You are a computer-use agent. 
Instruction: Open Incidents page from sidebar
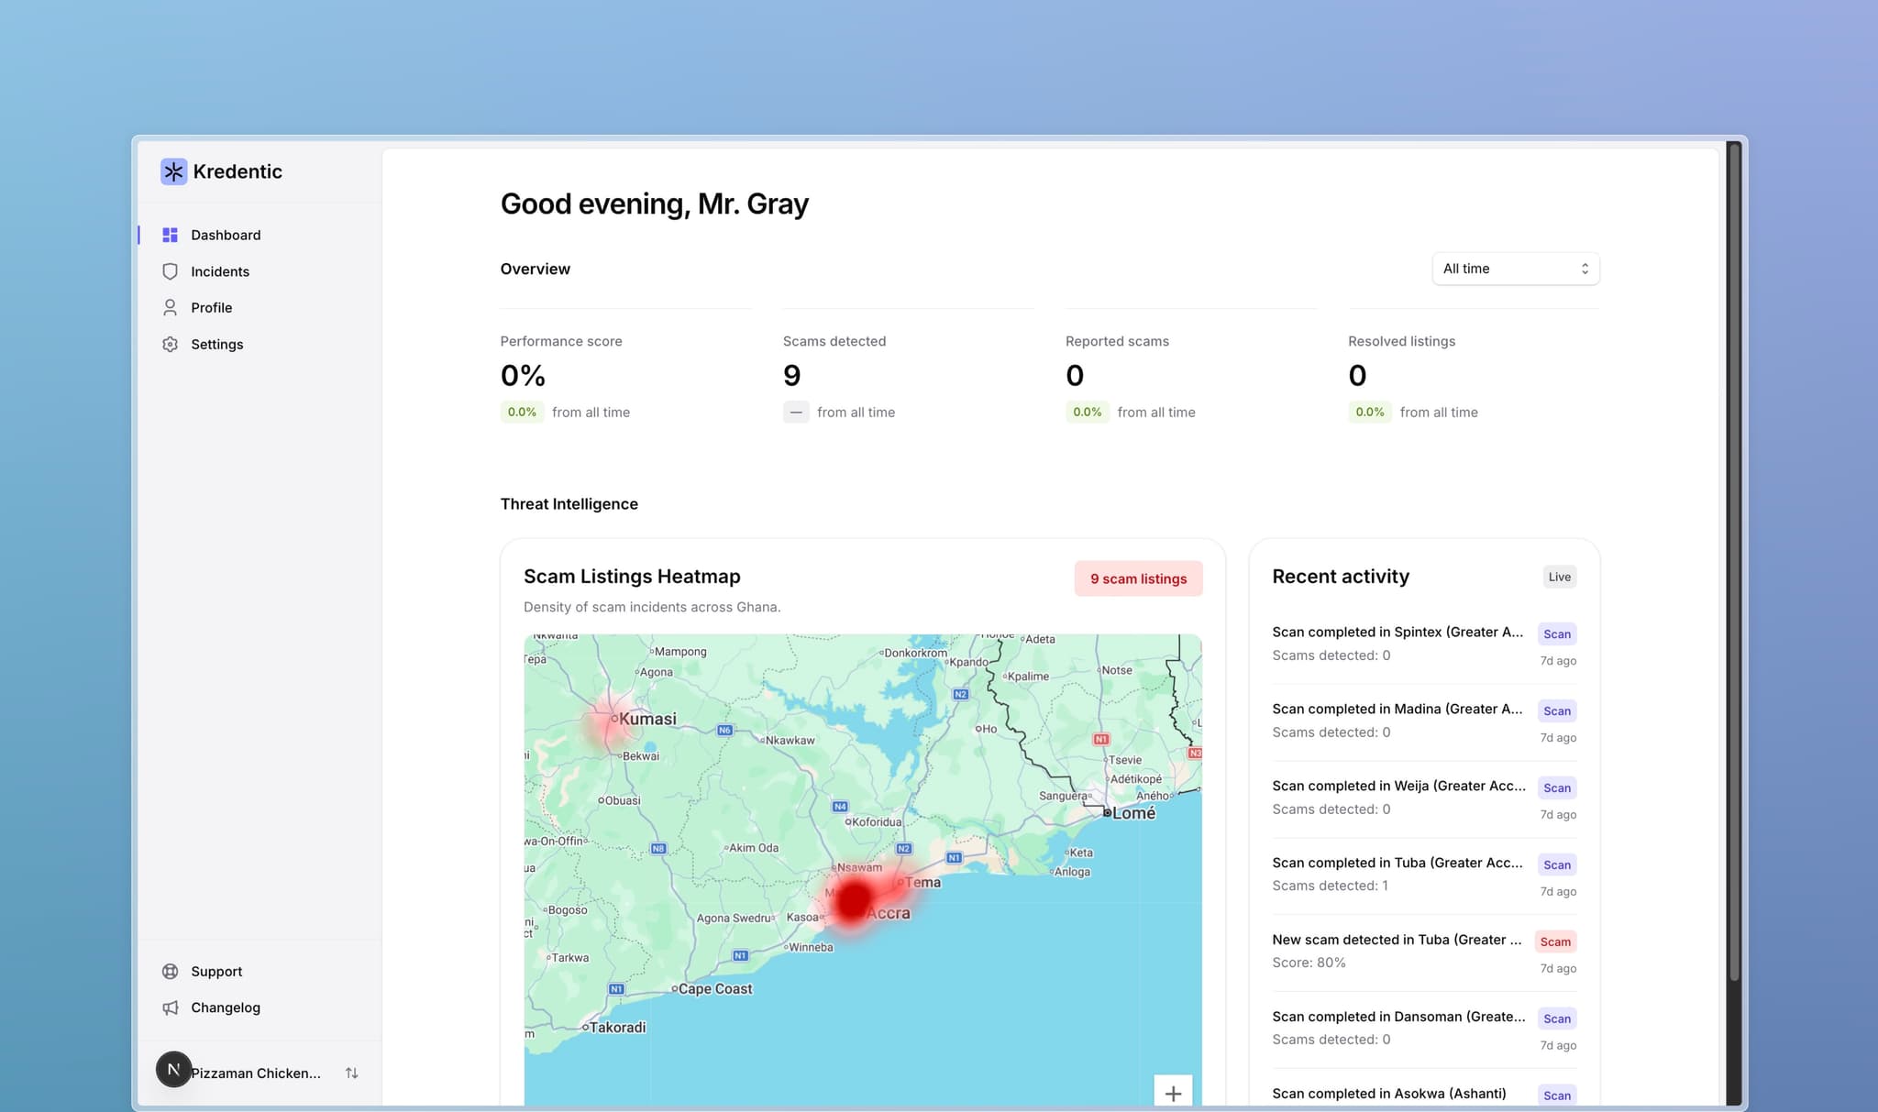220,271
